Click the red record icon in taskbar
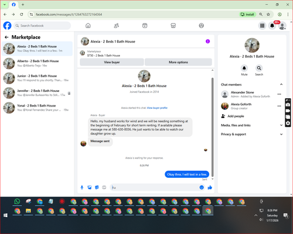Image resolution: width=293 pixels, height=234 pixels. (x=62, y=201)
